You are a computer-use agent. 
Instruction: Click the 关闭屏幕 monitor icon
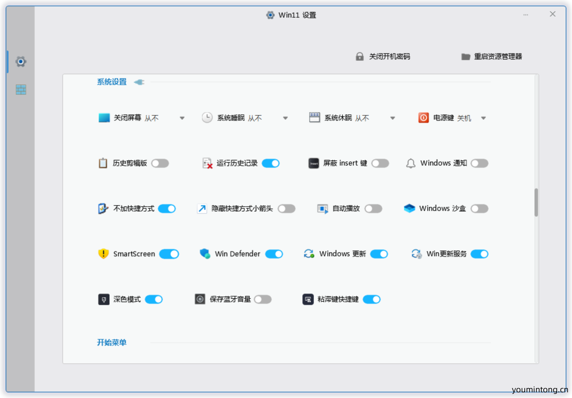tap(104, 118)
